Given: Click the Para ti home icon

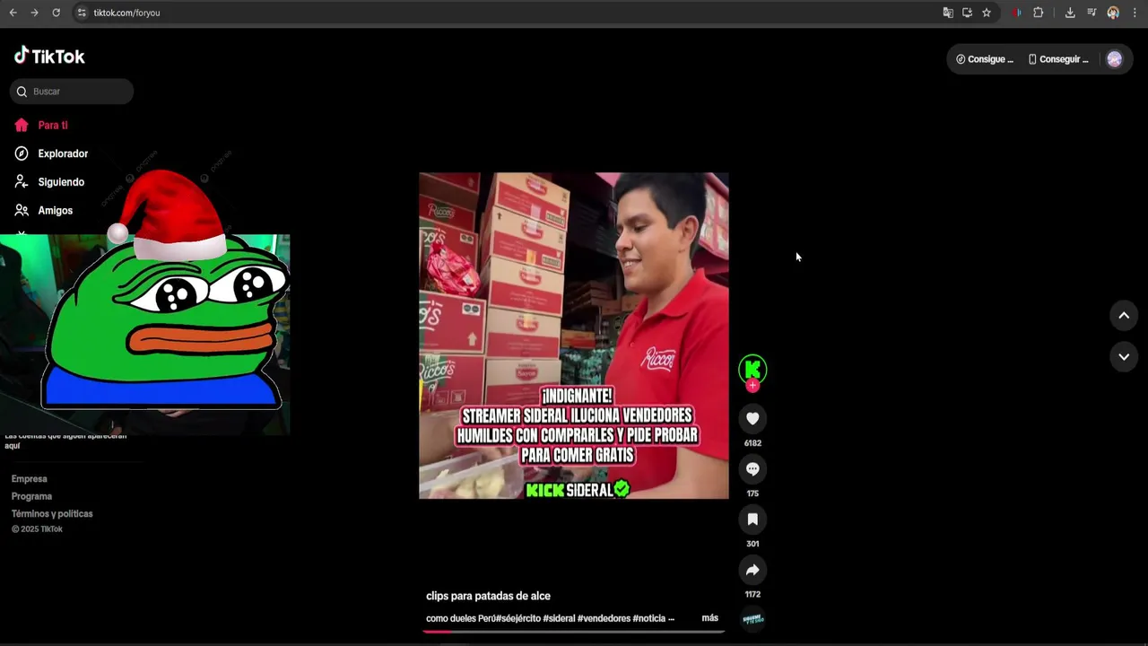Looking at the screenshot, I should tap(22, 126).
